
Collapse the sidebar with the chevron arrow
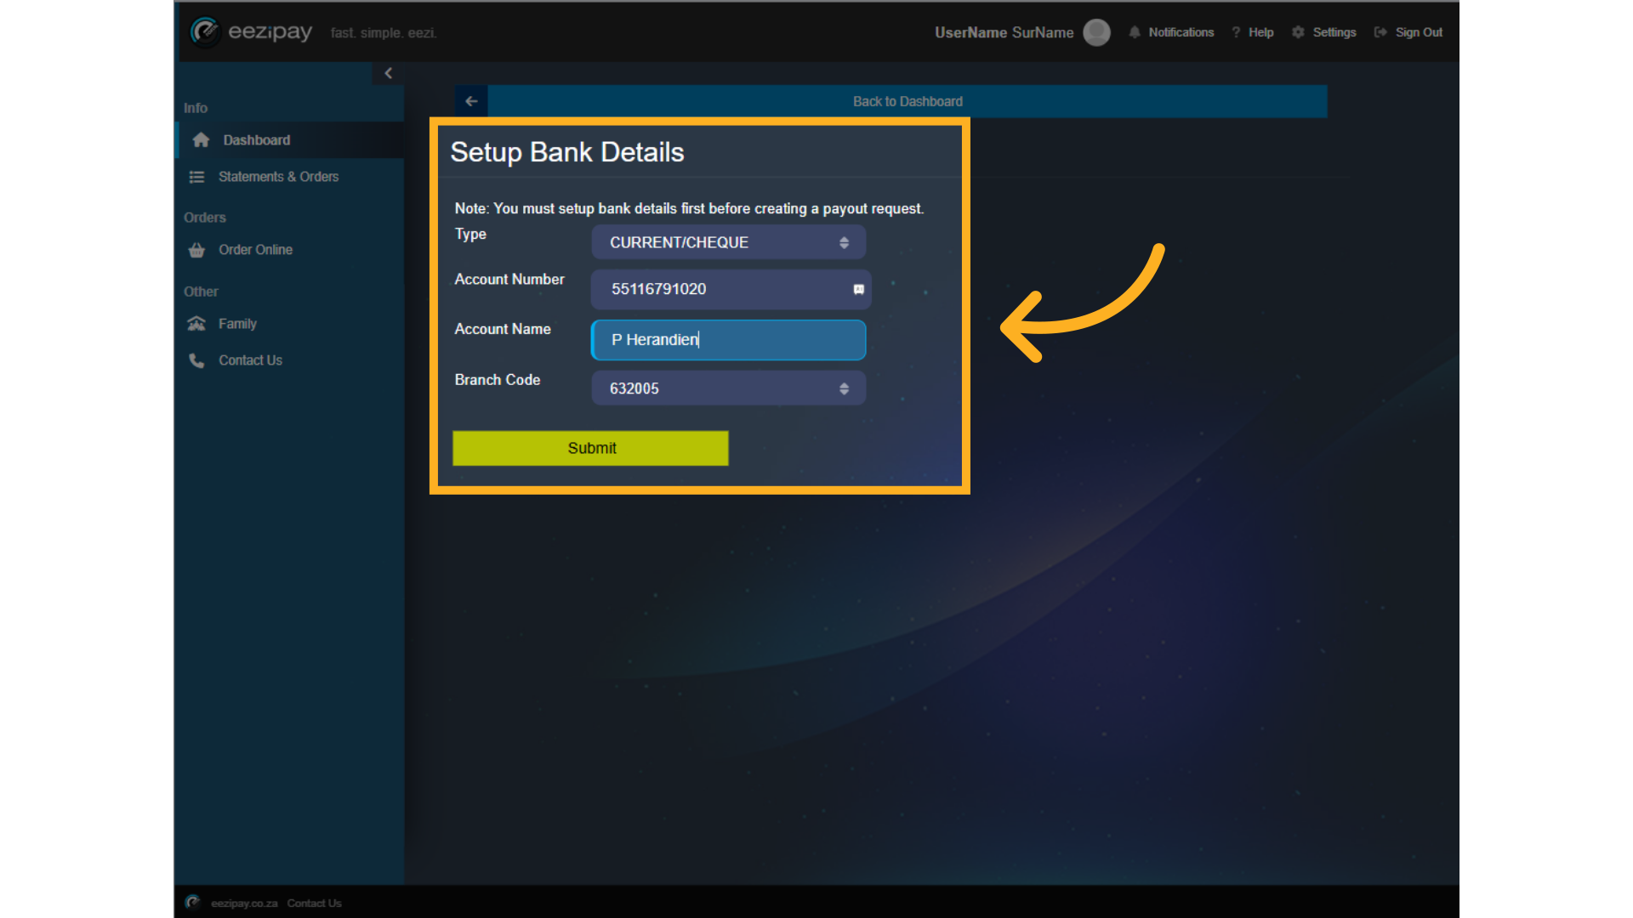pos(388,73)
